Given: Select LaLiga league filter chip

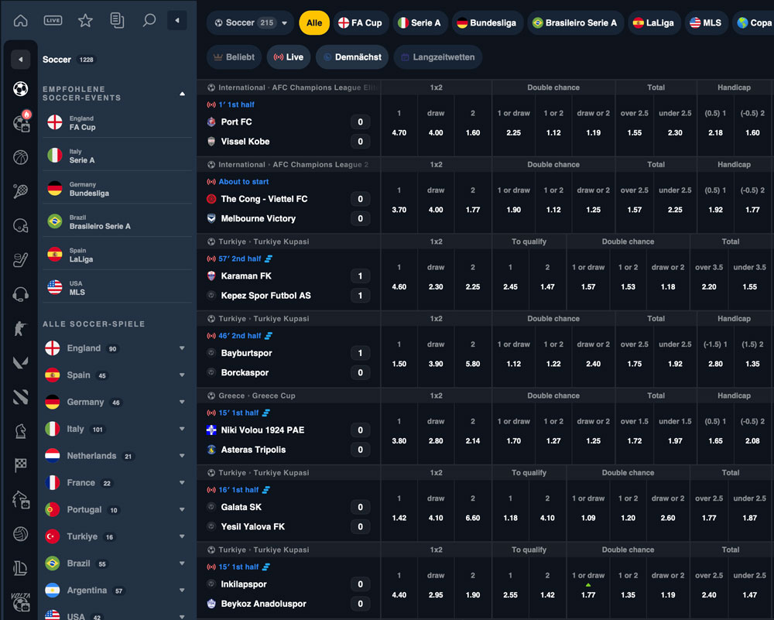Looking at the screenshot, I should point(654,22).
